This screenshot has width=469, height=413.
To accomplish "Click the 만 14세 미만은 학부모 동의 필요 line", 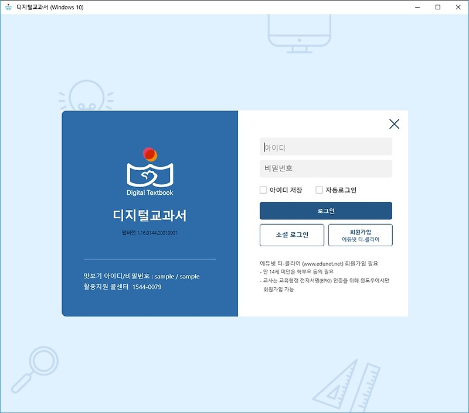I will click(297, 272).
